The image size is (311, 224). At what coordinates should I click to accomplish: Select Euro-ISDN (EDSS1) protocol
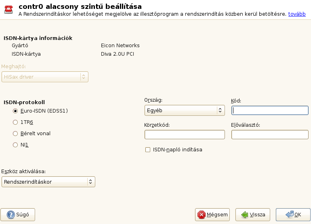[x=16, y=111]
